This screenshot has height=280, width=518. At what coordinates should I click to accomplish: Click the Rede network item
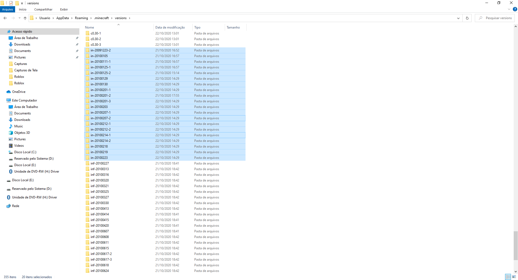[x=16, y=206]
